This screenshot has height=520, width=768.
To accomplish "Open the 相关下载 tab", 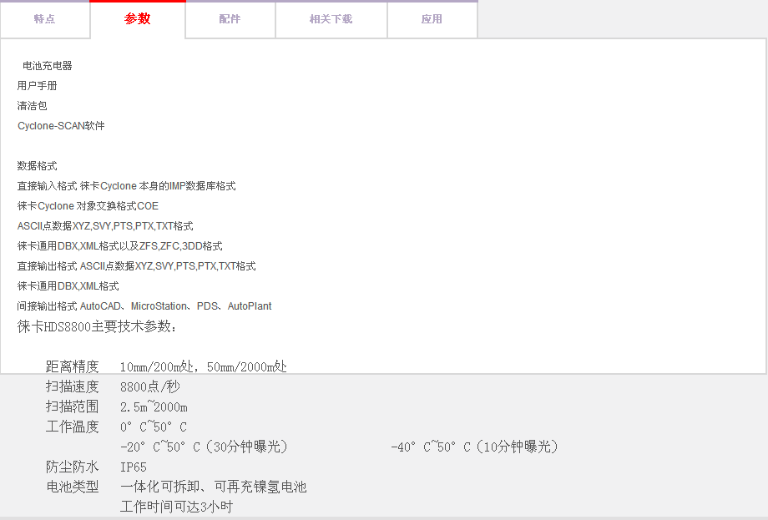I will tap(331, 19).
